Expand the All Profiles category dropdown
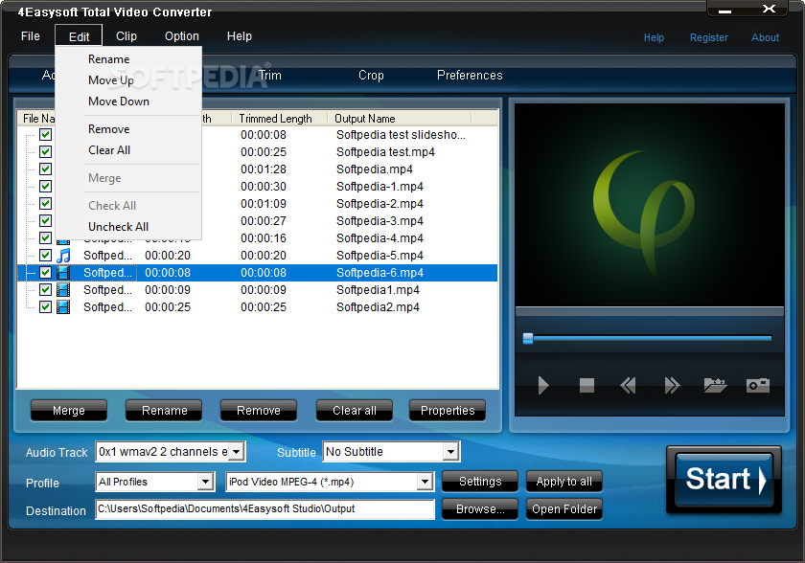The height and width of the screenshot is (563, 805). [x=205, y=482]
